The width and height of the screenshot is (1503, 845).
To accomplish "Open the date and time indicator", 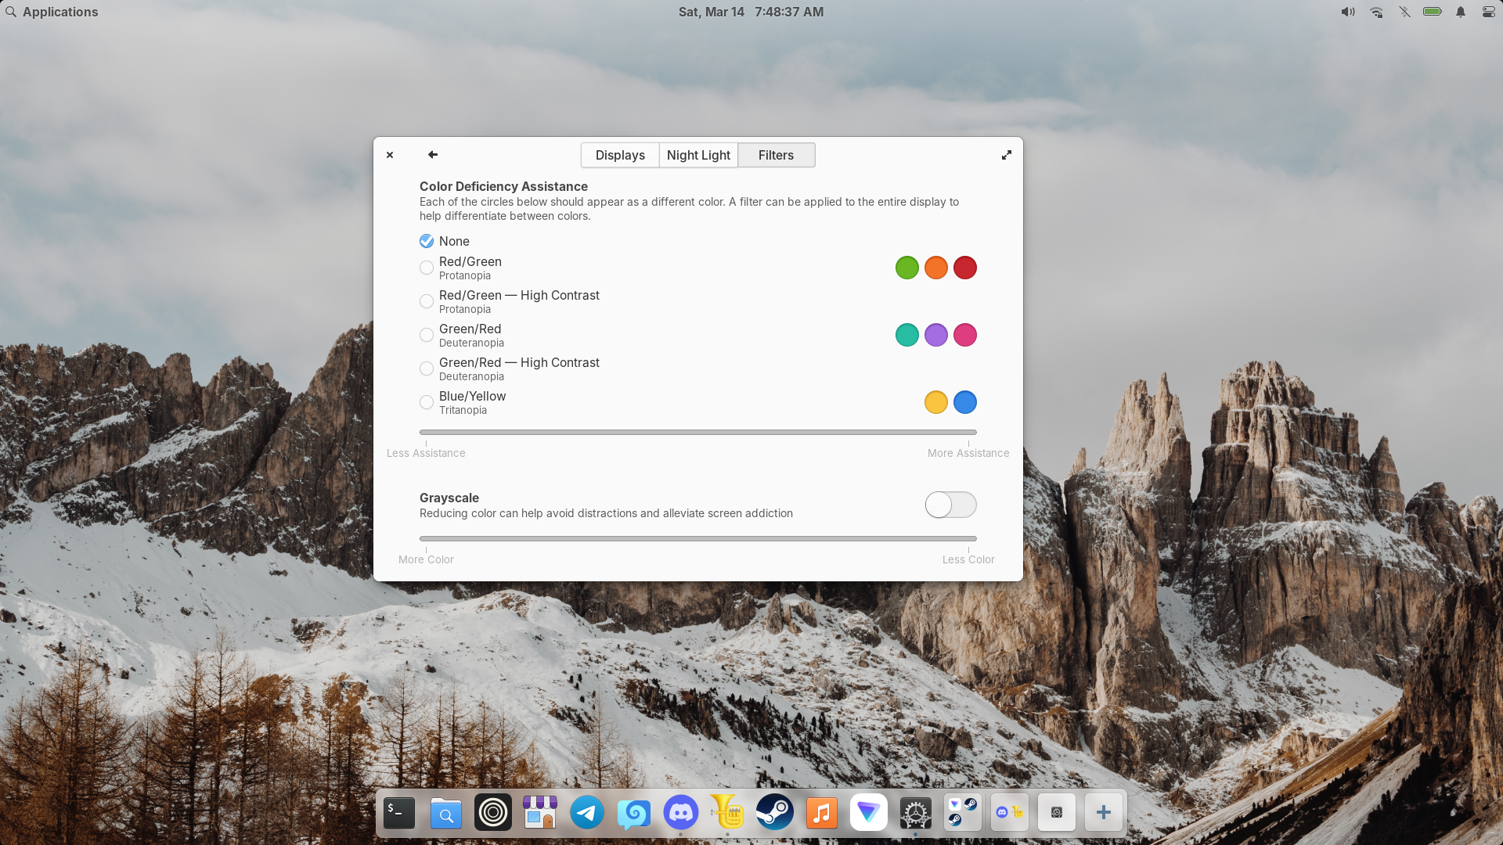I will click(x=751, y=12).
